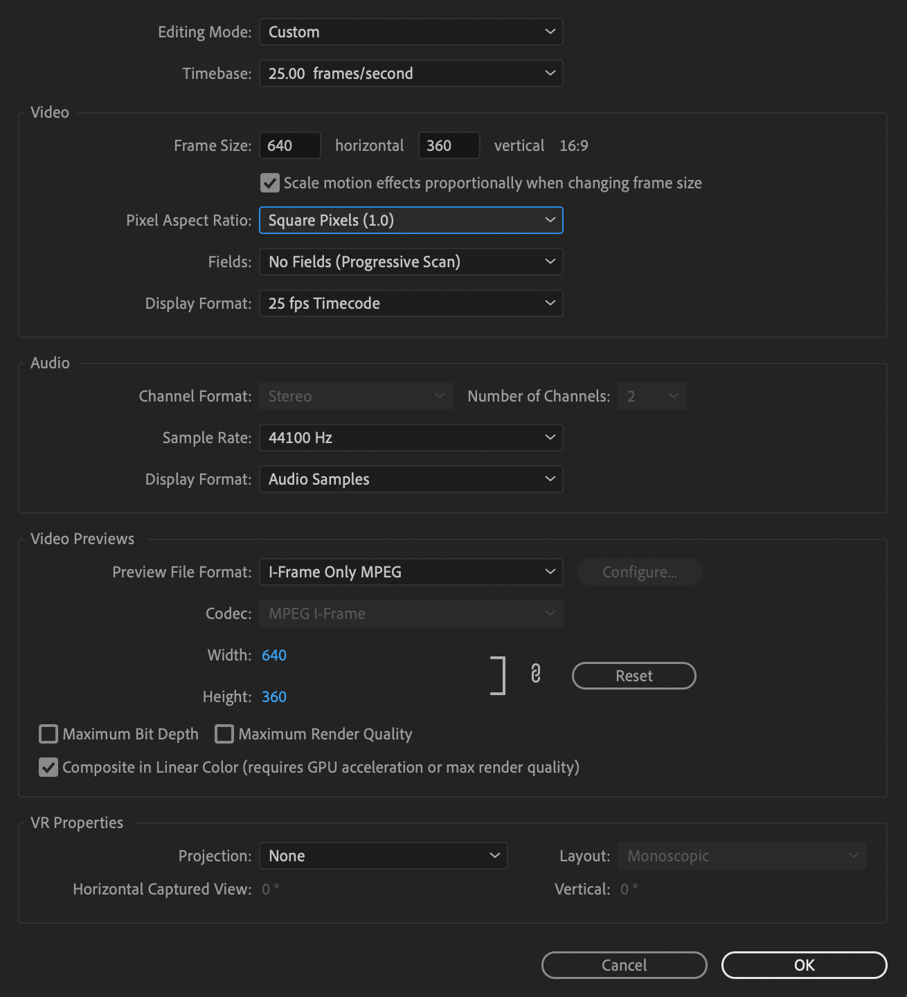This screenshot has width=907, height=997.
Task: Click the Reset button
Action: (x=633, y=676)
